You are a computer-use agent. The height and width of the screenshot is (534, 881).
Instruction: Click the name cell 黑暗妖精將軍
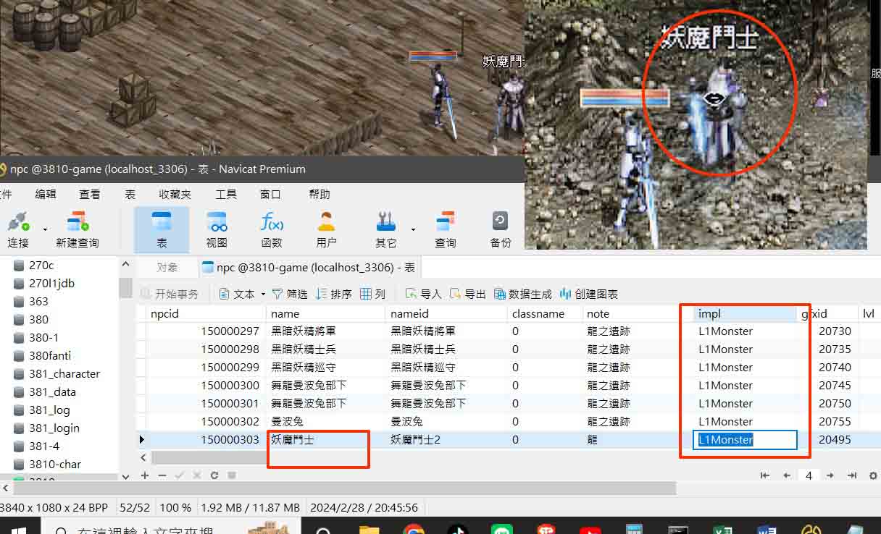click(x=326, y=331)
